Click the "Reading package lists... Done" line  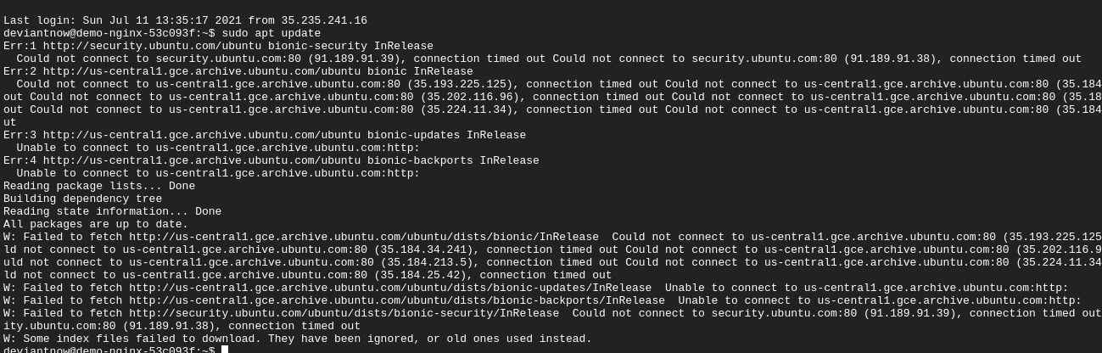(x=99, y=186)
